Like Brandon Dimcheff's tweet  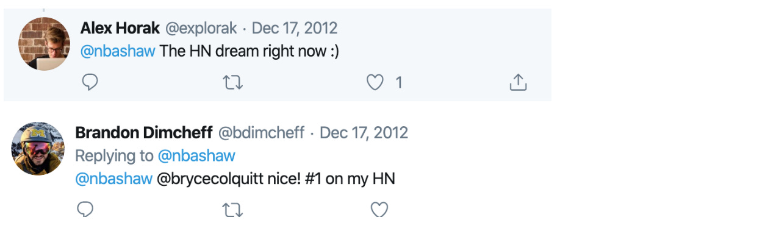click(x=379, y=210)
